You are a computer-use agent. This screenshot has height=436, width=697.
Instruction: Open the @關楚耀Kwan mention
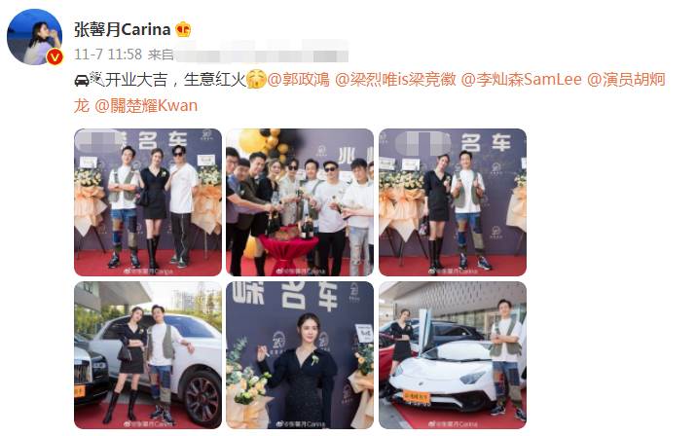(146, 106)
